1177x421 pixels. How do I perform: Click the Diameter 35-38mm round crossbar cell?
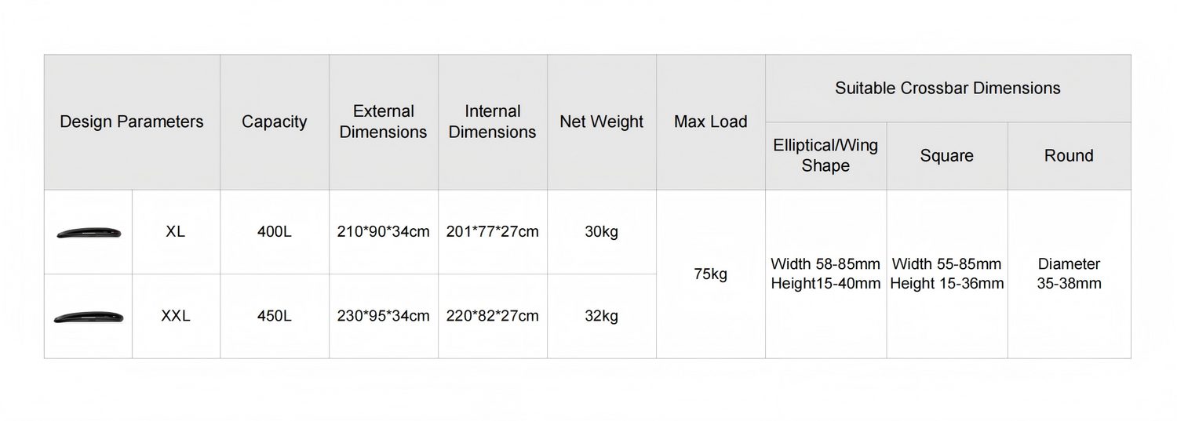(1069, 274)
